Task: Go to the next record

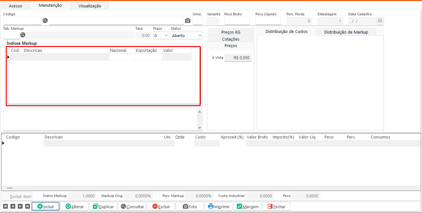Action: tap(20, 206)
